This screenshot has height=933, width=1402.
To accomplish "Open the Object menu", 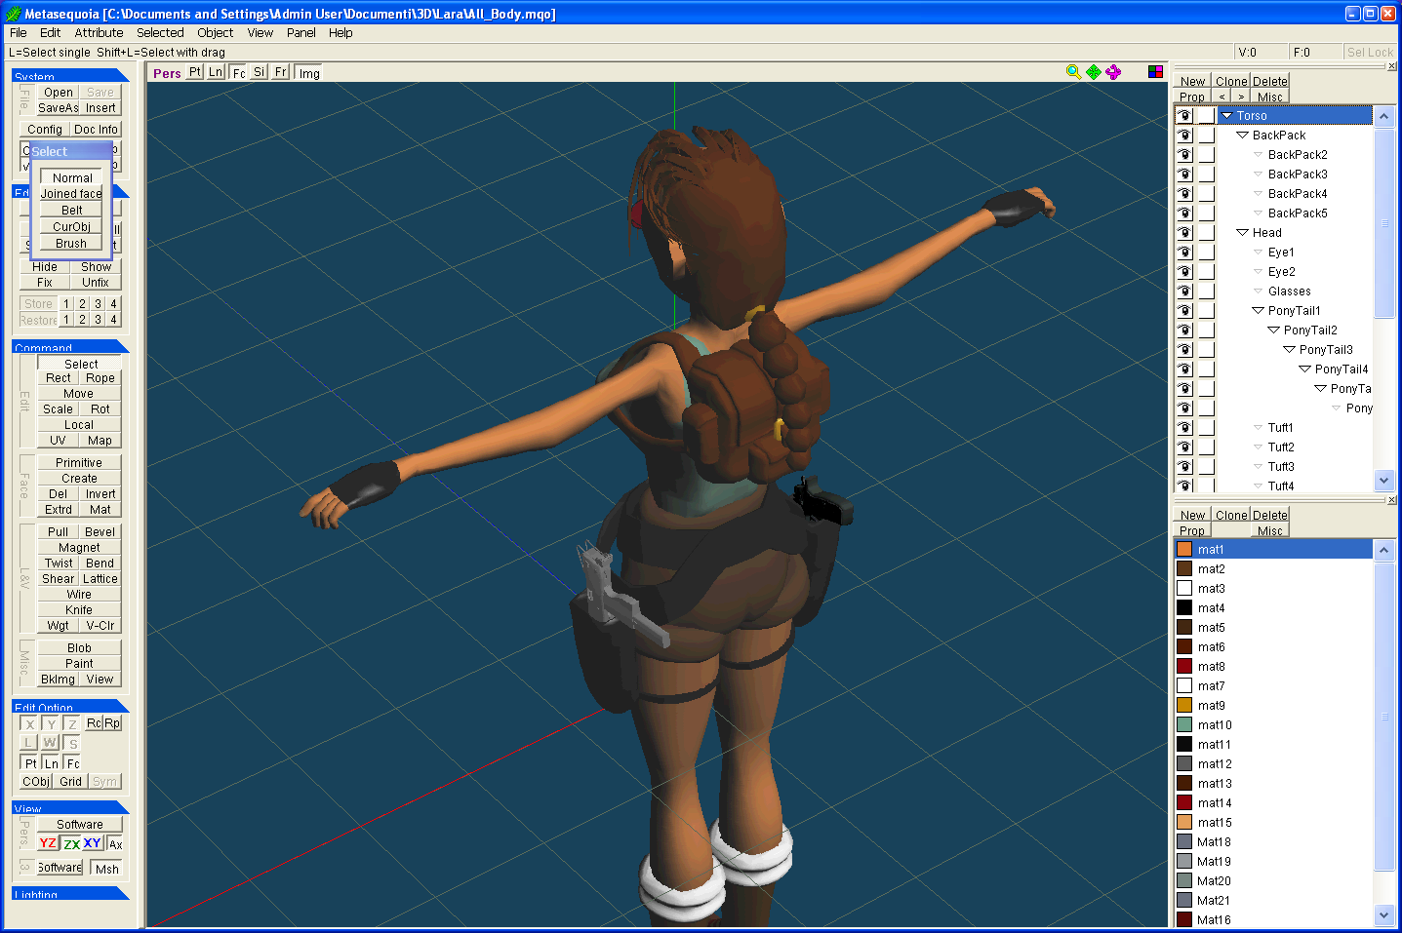I will (215, 32).
